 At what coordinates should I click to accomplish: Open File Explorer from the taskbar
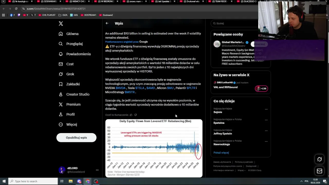coord(70,181)
